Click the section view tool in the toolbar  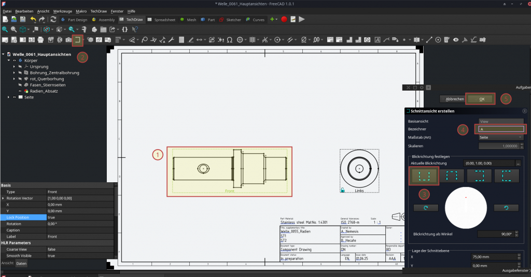tap(77, 40)
